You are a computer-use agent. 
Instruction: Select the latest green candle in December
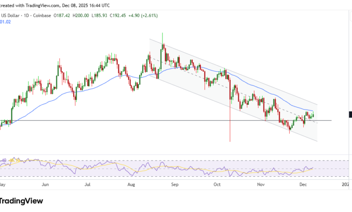click(313, 115)
